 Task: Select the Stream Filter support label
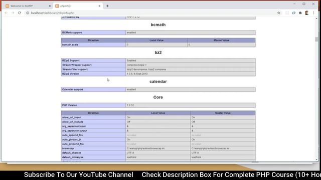[x=75, y=69]
